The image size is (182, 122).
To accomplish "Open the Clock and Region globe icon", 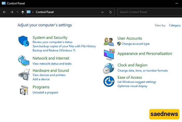I will [x=109, y=68].
